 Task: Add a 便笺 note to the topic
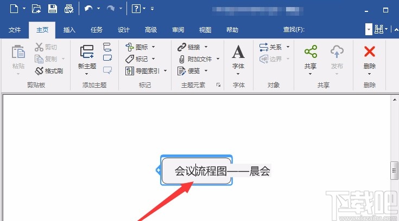point(189,71)
